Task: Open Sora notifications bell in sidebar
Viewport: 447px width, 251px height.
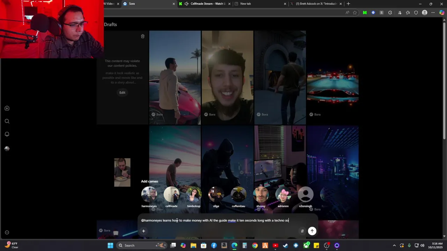Action: (7, 134)
